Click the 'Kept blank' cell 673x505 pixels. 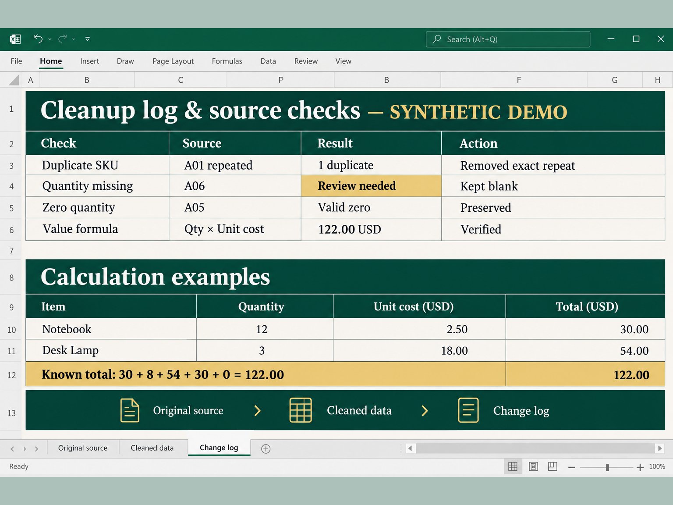point(553,186)
